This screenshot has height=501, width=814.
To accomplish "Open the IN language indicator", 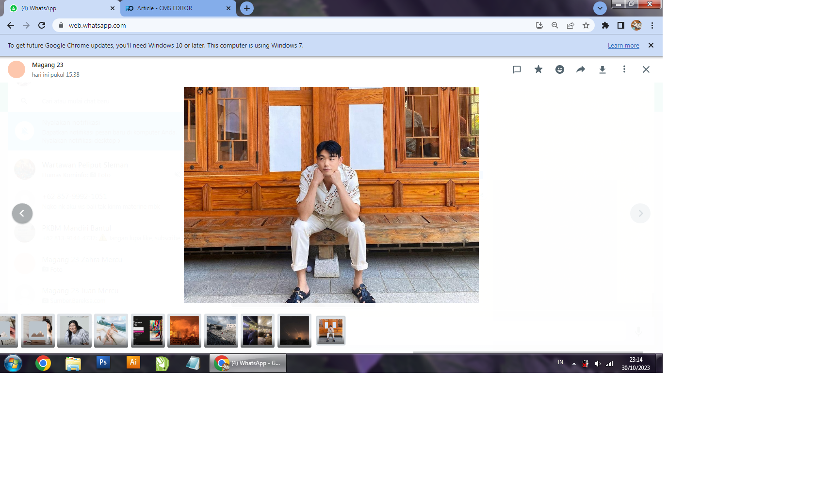I will click(560, 362).
